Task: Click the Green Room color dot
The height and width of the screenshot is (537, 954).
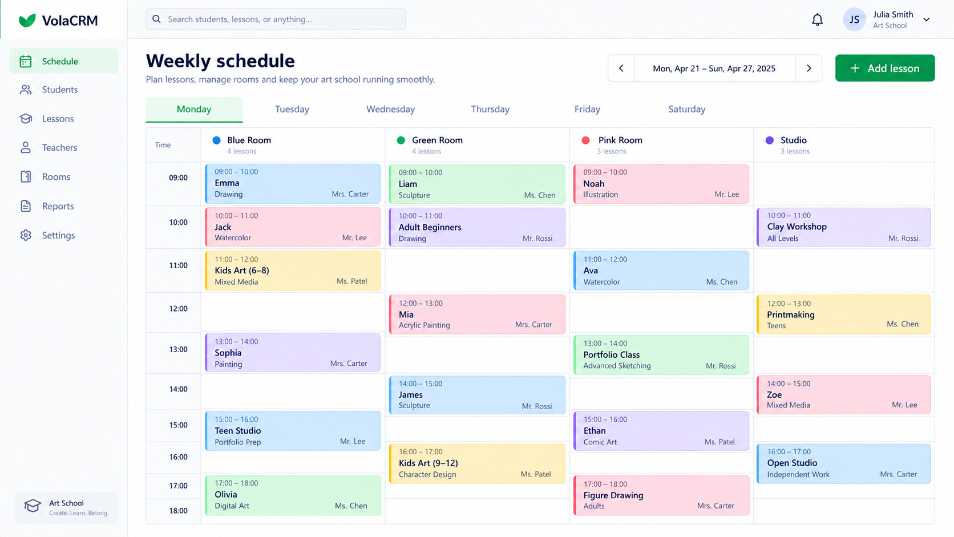Action: click(401, 140)
